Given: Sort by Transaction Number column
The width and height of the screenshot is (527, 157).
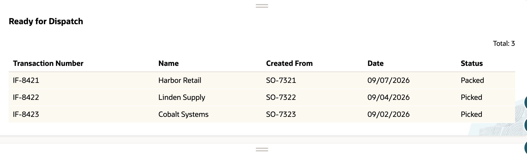Looking at the screenshot, I should [x=48, y=63].
